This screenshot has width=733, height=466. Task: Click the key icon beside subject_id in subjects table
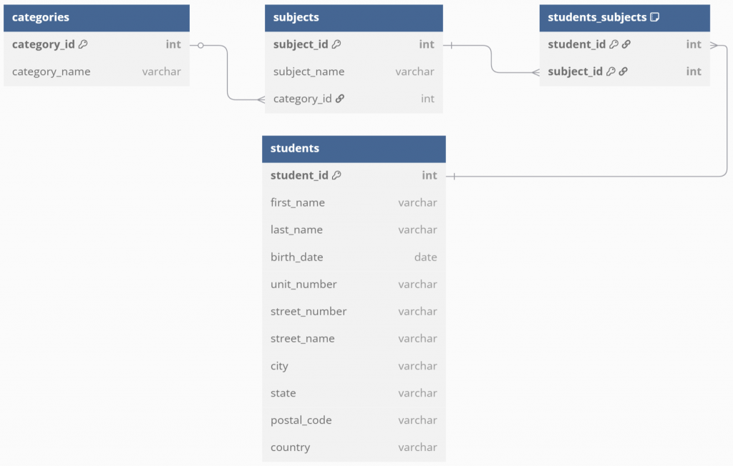pos(336,44)
